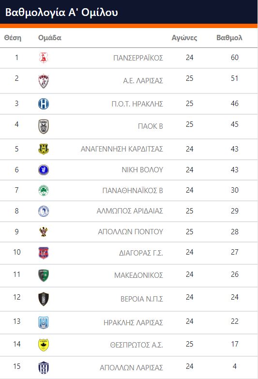Click the Α.Ε. ΛΑΡΙΣΑΣ team crest
The width and height of the screenshot is (258, 379).
pos(44,81)
